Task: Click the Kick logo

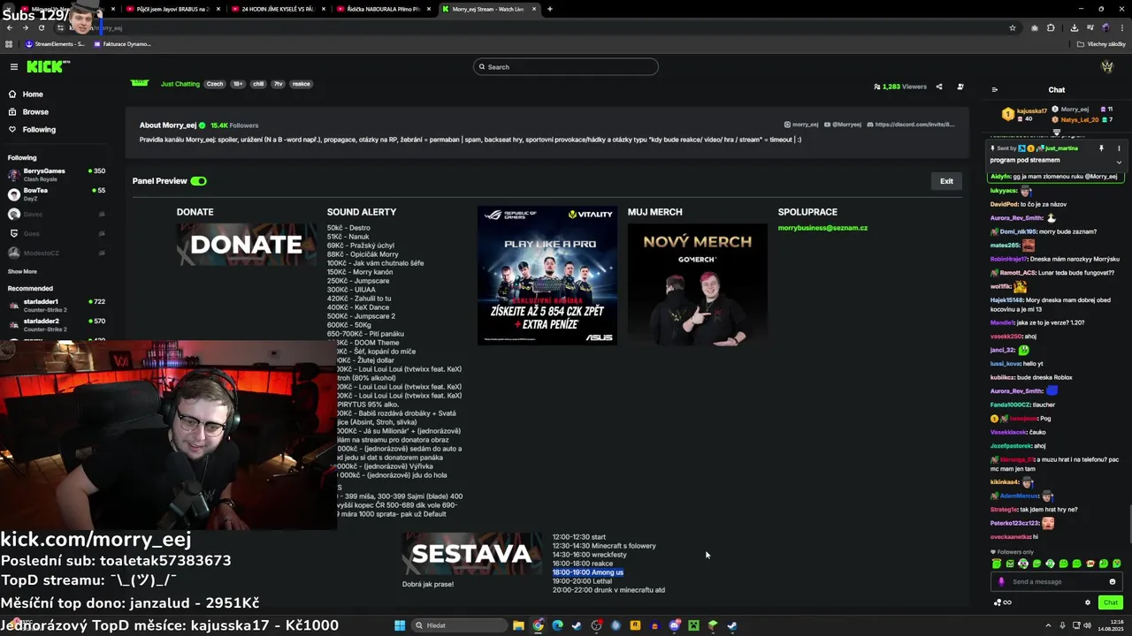Action: (x=48, y=66)
